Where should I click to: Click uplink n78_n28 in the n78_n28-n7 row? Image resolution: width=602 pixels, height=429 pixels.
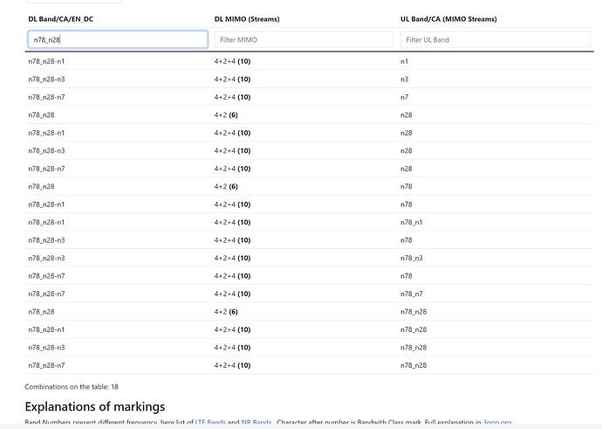coord(414,365)
